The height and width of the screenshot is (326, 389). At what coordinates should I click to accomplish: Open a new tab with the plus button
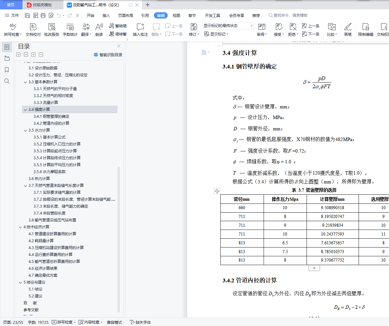point(148,5)
